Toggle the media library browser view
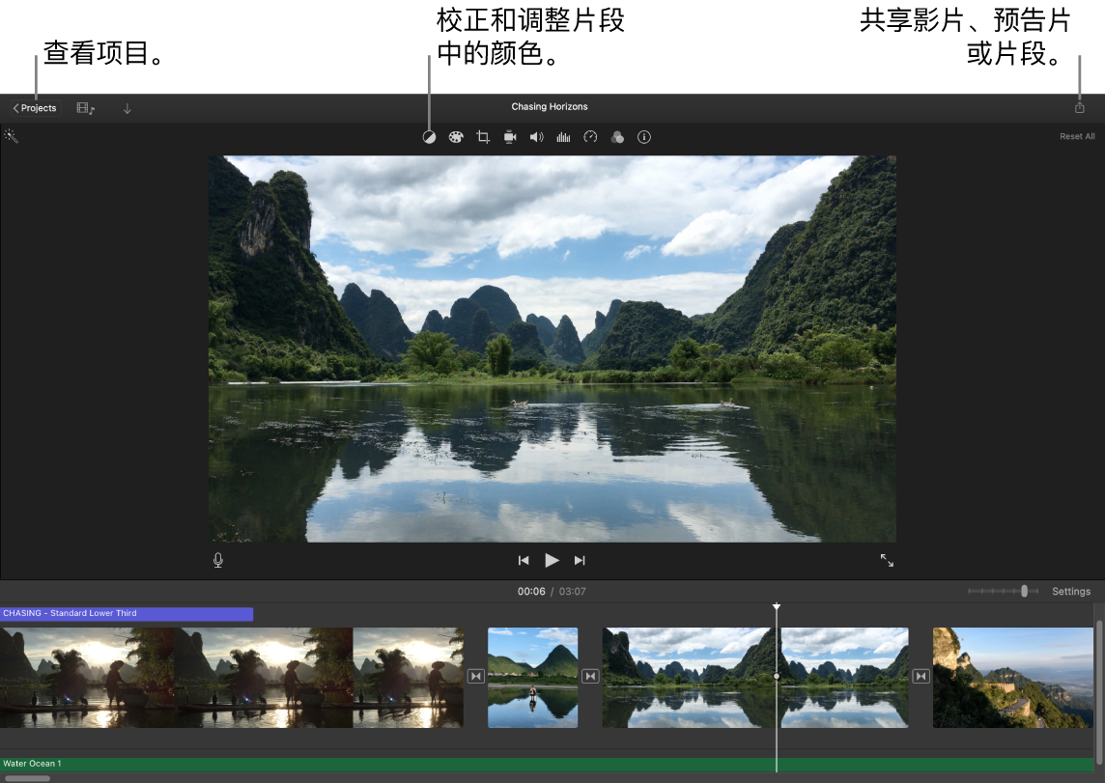The width and height of the screenshot is (1105, 783). 84,107
